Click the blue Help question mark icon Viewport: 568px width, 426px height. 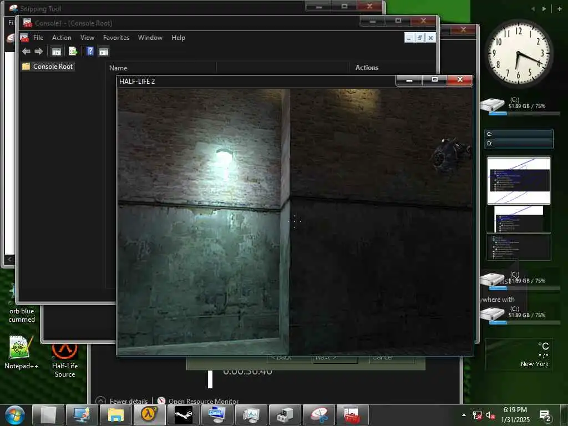90,52
